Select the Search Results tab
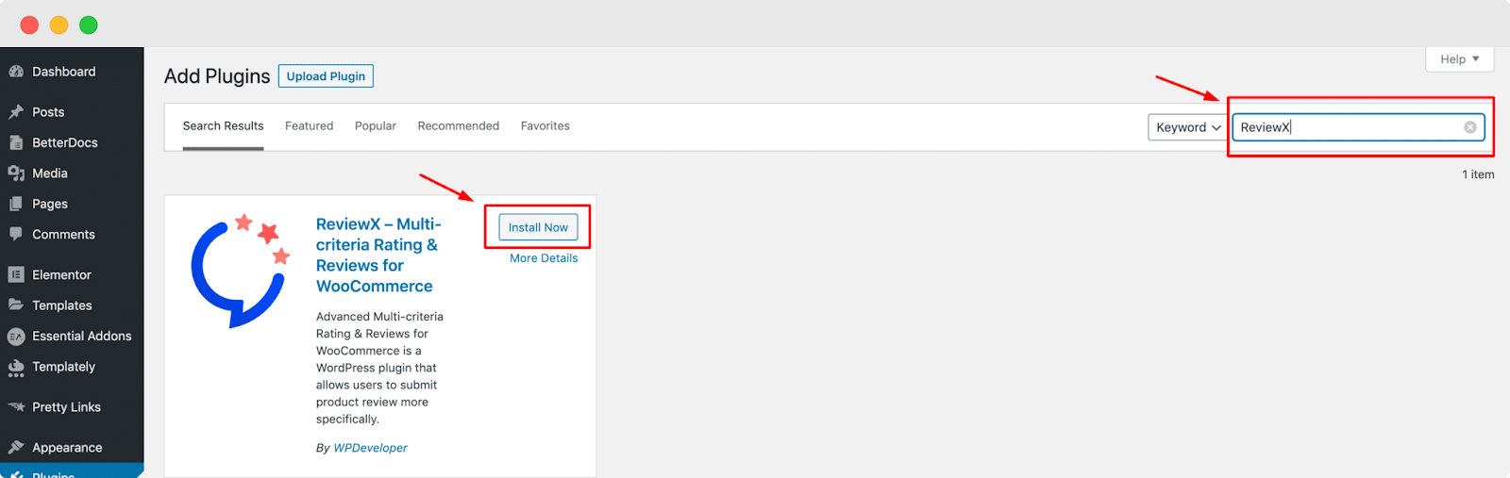The image size is (1510, 478). coord(223,126)
